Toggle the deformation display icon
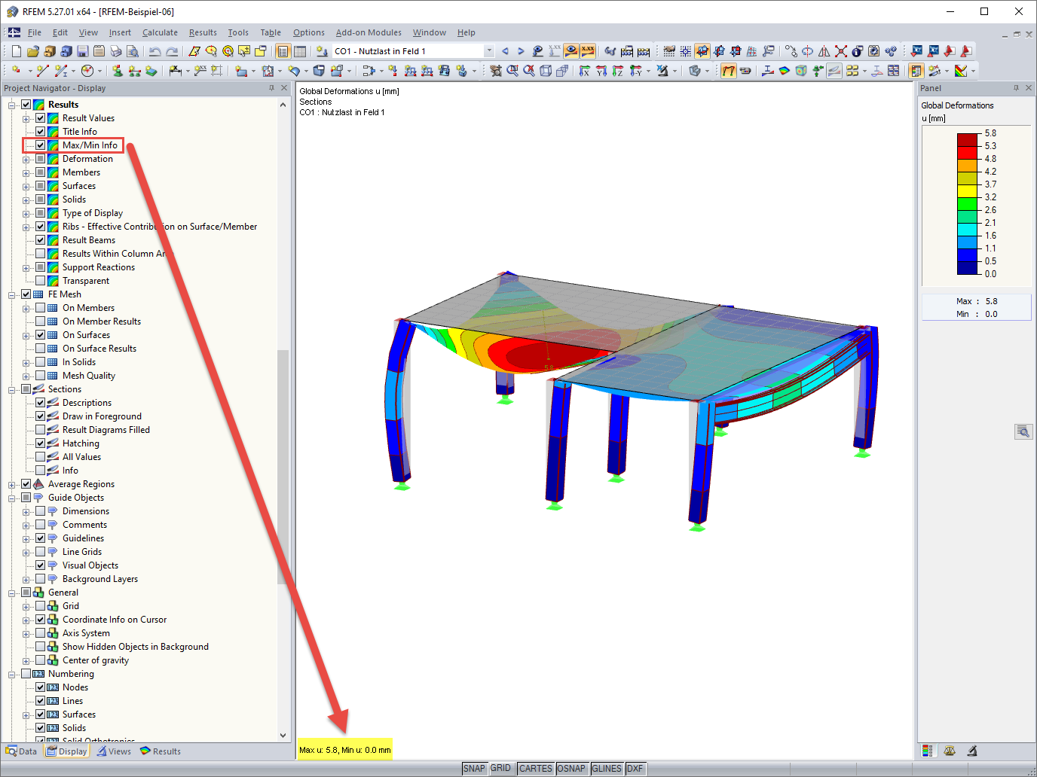 pos(728,71)
